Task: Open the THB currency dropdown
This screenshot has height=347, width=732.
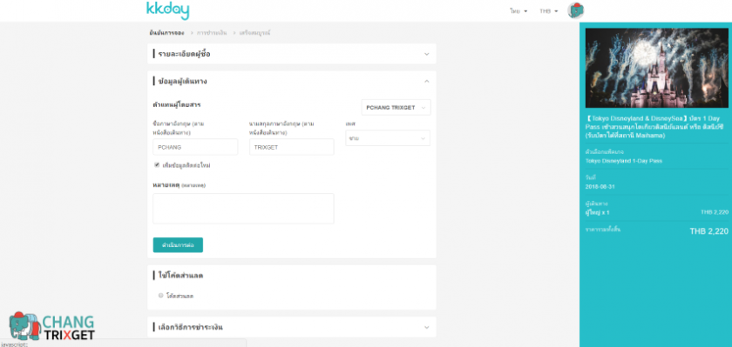Action: [548, 11]
